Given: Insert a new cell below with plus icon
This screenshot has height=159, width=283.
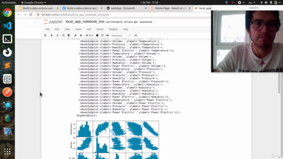Looking at the screenshot, I should tap(51, 35).
